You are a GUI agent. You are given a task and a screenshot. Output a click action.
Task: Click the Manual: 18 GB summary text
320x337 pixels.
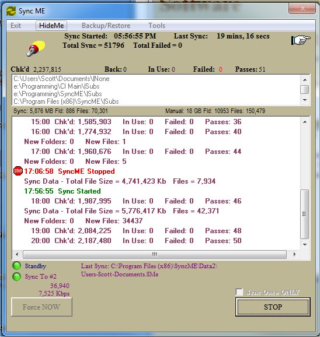click(215, 111)
